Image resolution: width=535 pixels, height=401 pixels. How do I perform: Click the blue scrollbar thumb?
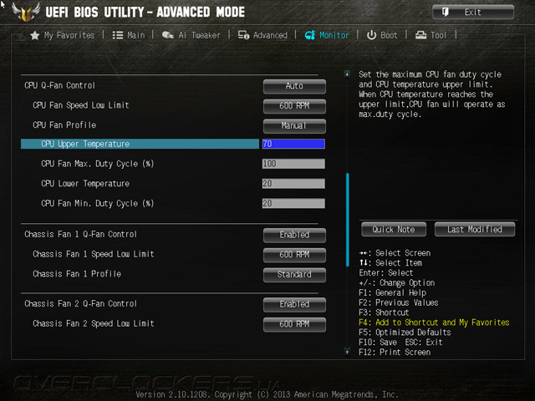click(x=348, y=220)
